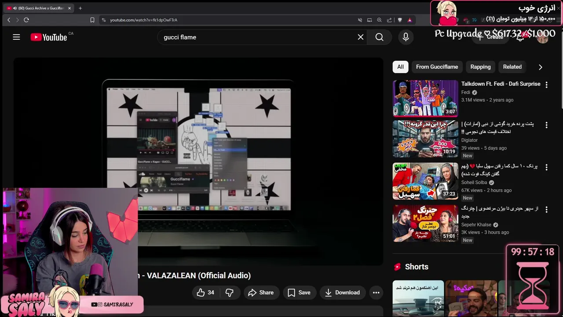The width and height of the screenshot is (563, 317).
Task: Dislike the video
Action: click(x=230, y=292)
